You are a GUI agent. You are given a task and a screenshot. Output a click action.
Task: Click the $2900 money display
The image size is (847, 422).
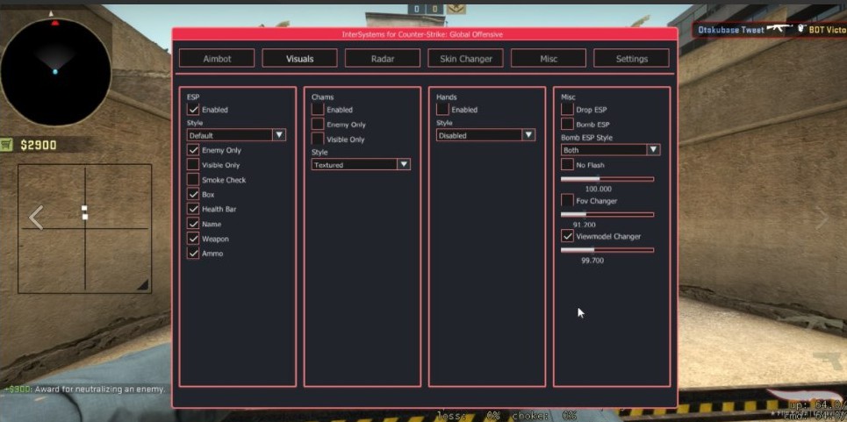tap(39, 145)
